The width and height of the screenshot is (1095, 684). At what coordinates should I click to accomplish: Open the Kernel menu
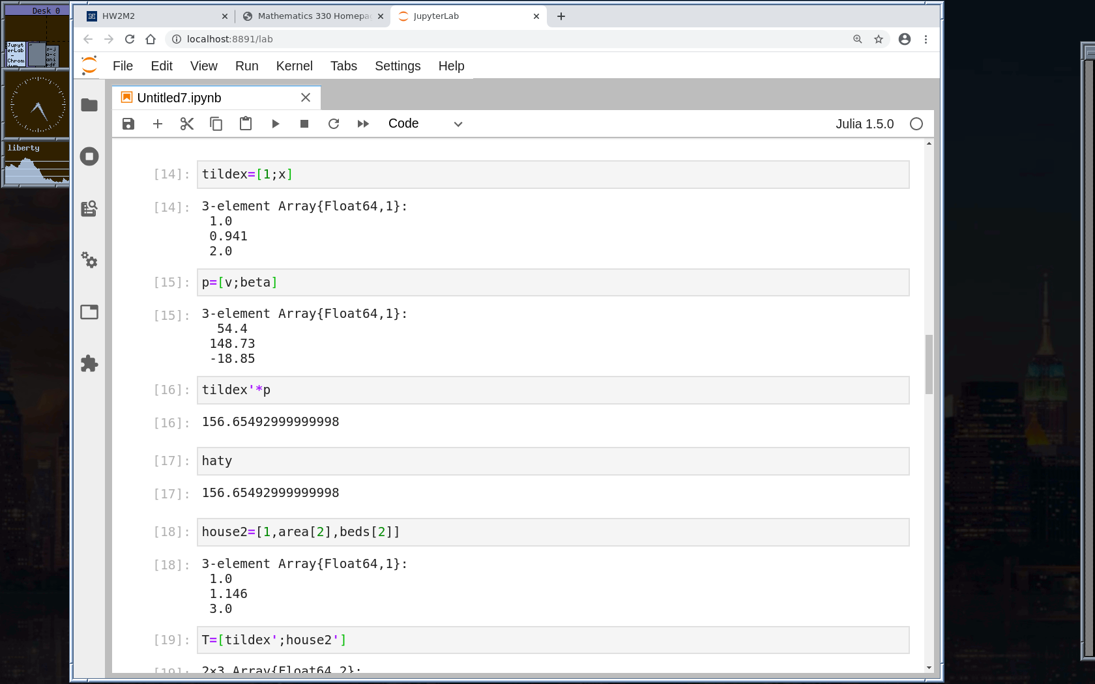tap(294, 66)
